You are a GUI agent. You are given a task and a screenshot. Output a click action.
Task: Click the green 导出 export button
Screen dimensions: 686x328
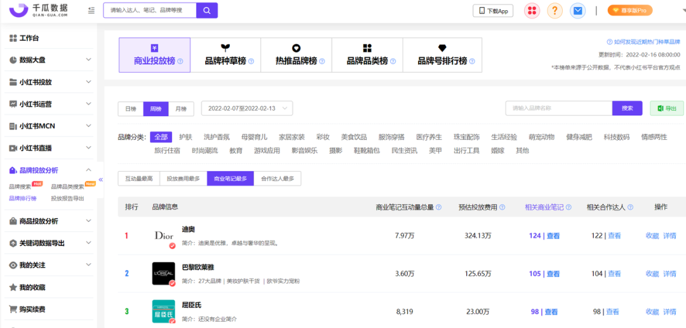click(667, 108)
